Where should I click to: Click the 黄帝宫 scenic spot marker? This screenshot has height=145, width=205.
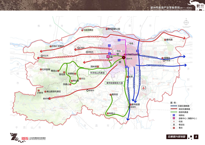(x=110, y=95)
